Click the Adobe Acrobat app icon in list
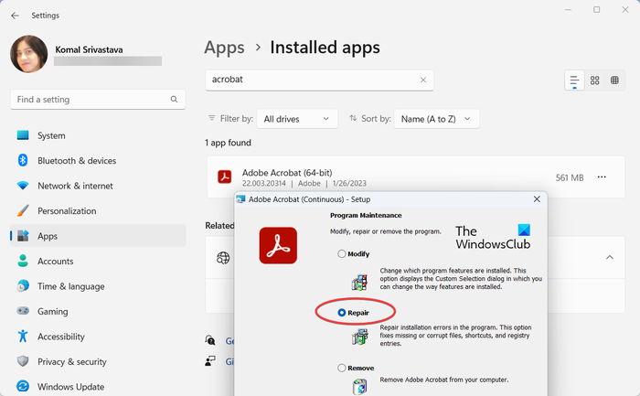 point(225,177)
